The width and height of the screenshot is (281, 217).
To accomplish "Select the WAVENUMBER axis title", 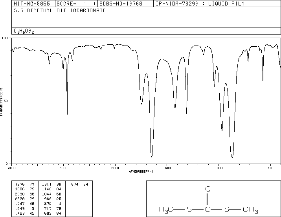I will [x=141, y=171].
